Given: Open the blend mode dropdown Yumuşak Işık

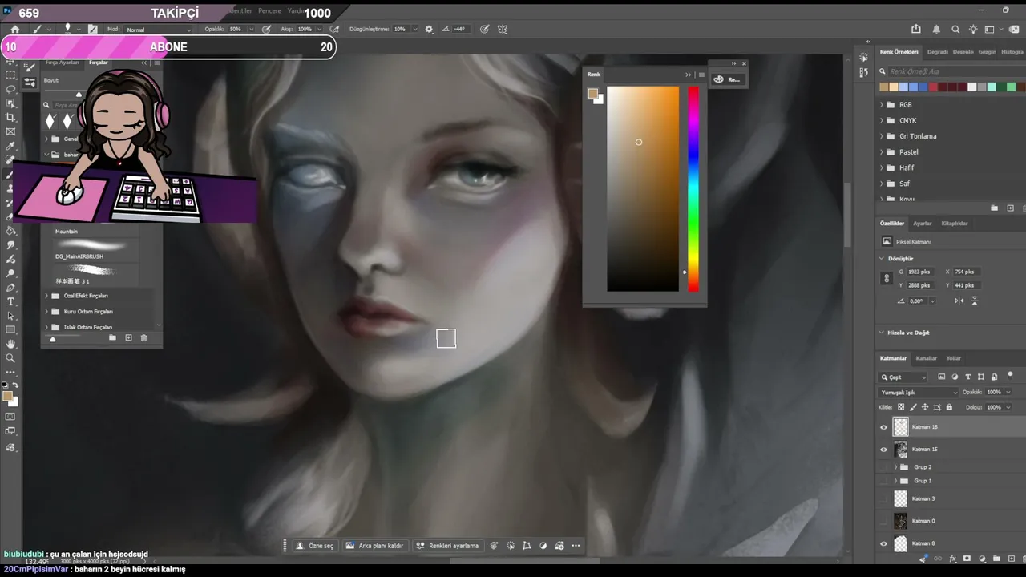Looking at the screenshot, I should pyautogui.click(x=919, y=393).
